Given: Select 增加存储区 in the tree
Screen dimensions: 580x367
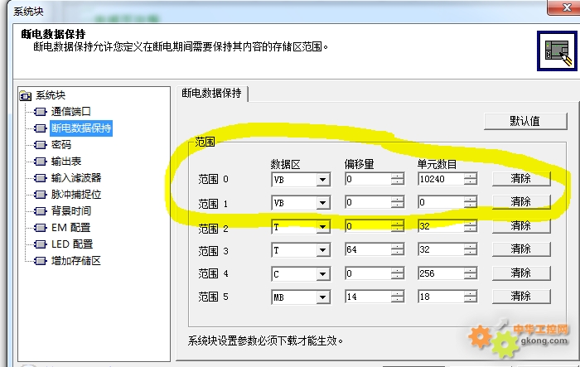Looking at the screenshot, I should [x=76, y=261].
